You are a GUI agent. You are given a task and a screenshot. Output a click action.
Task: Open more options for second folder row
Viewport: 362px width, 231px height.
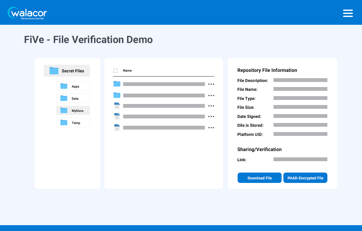(x=211, y=96)
